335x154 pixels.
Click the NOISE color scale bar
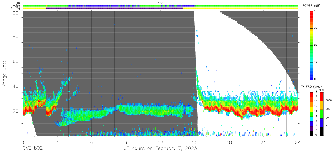tap(322, 114)
